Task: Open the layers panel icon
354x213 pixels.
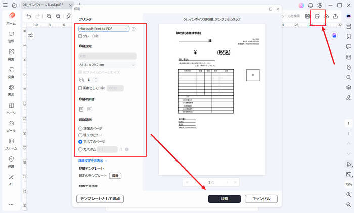Action: pos(349,87)
